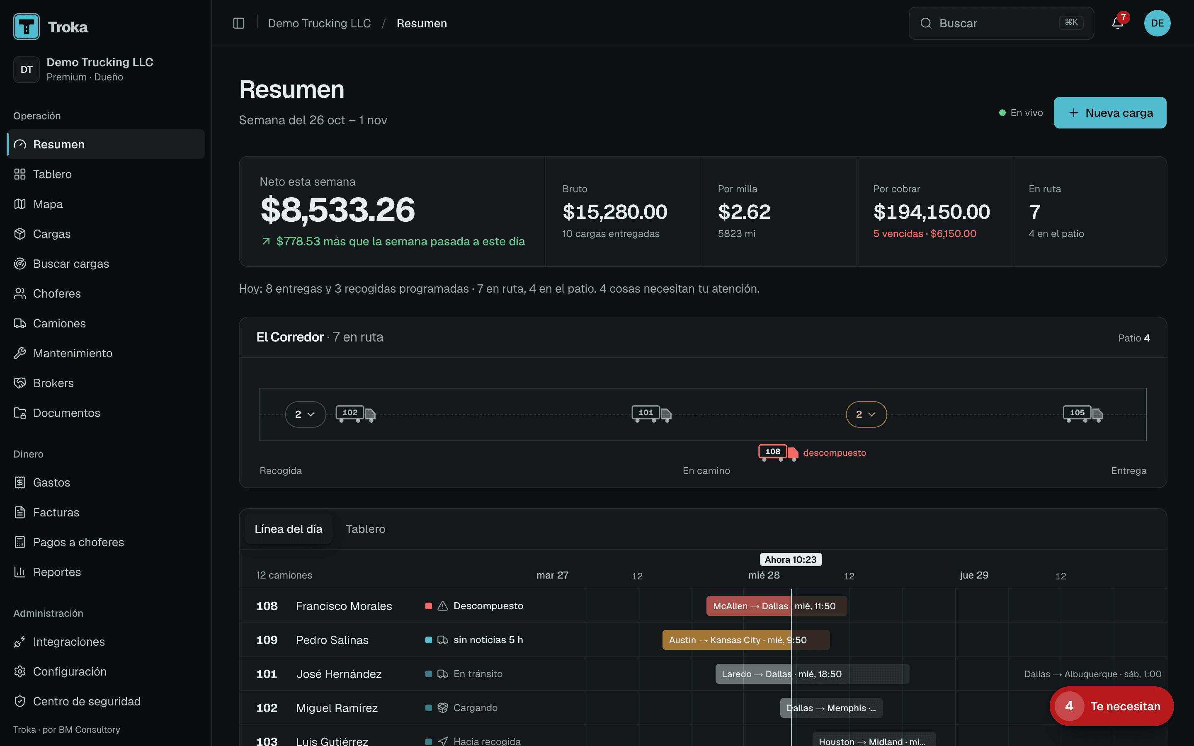
Task: Toggle the sidebar panel icon
Action: 239,23
